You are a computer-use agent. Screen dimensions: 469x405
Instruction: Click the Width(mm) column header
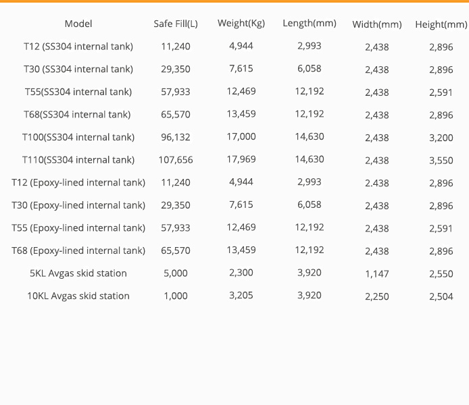point(377,24)
